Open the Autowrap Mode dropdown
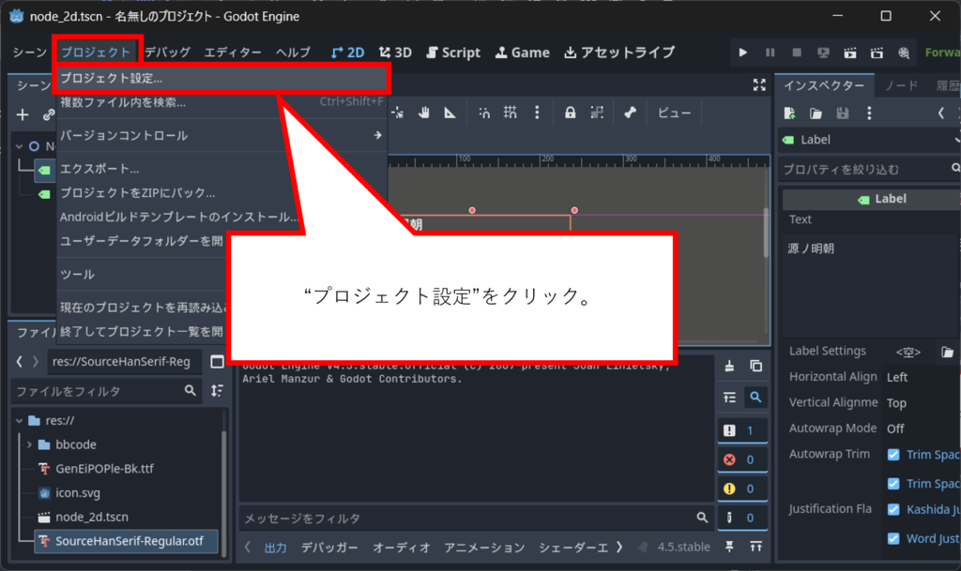961x571 pixels. tap(920, 428)
